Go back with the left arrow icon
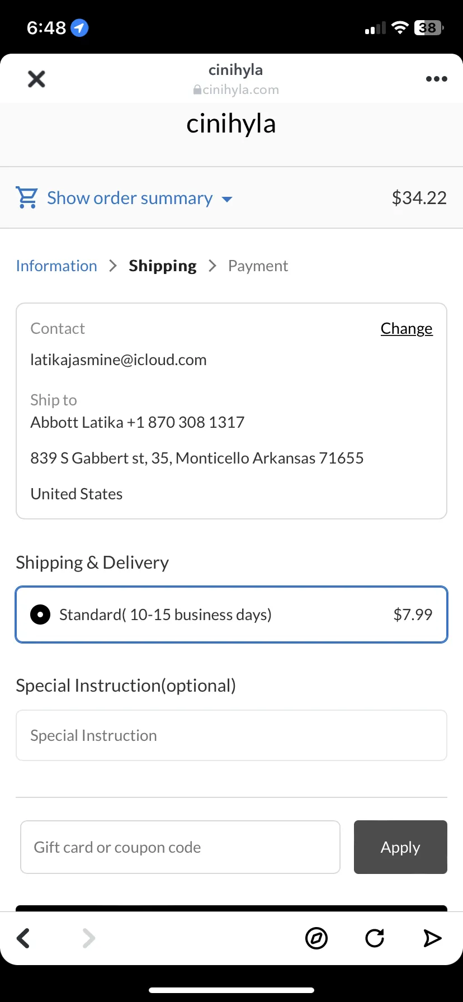The width and height of the screenshot is (463, 1002). pos(23,938)
